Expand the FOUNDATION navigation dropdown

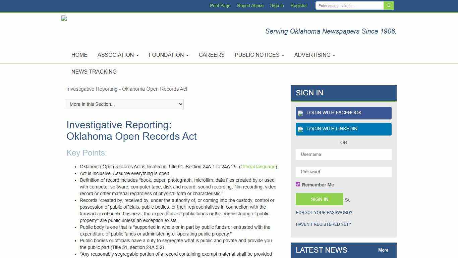click(x=169, y=55)
